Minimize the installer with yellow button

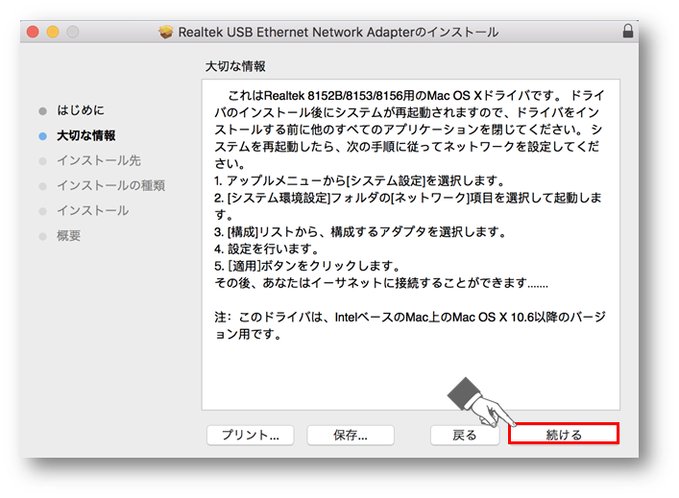coord(53,32)
